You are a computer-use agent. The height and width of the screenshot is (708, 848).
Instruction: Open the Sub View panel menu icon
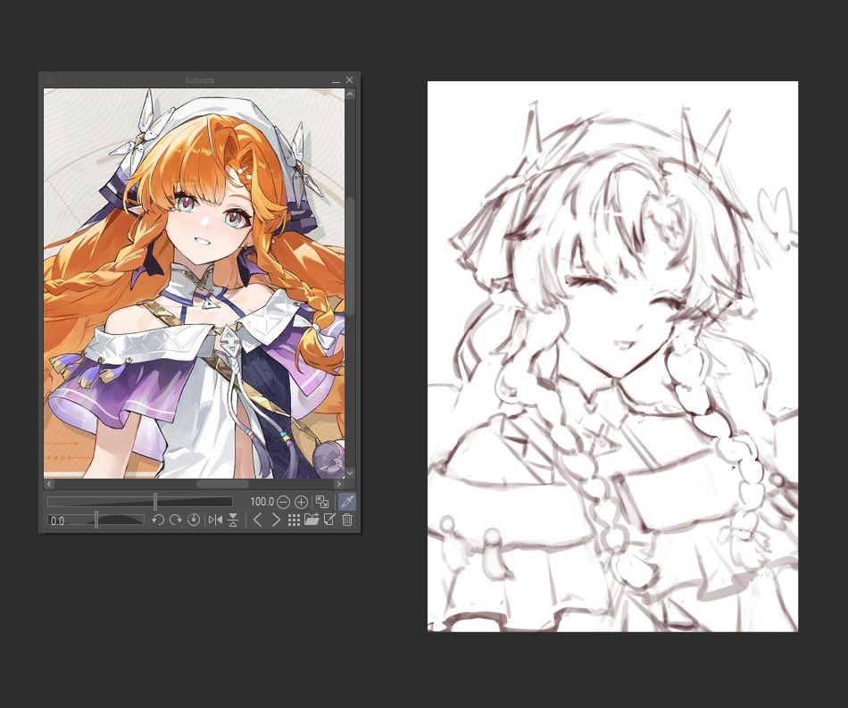click(x=50, y=79)
